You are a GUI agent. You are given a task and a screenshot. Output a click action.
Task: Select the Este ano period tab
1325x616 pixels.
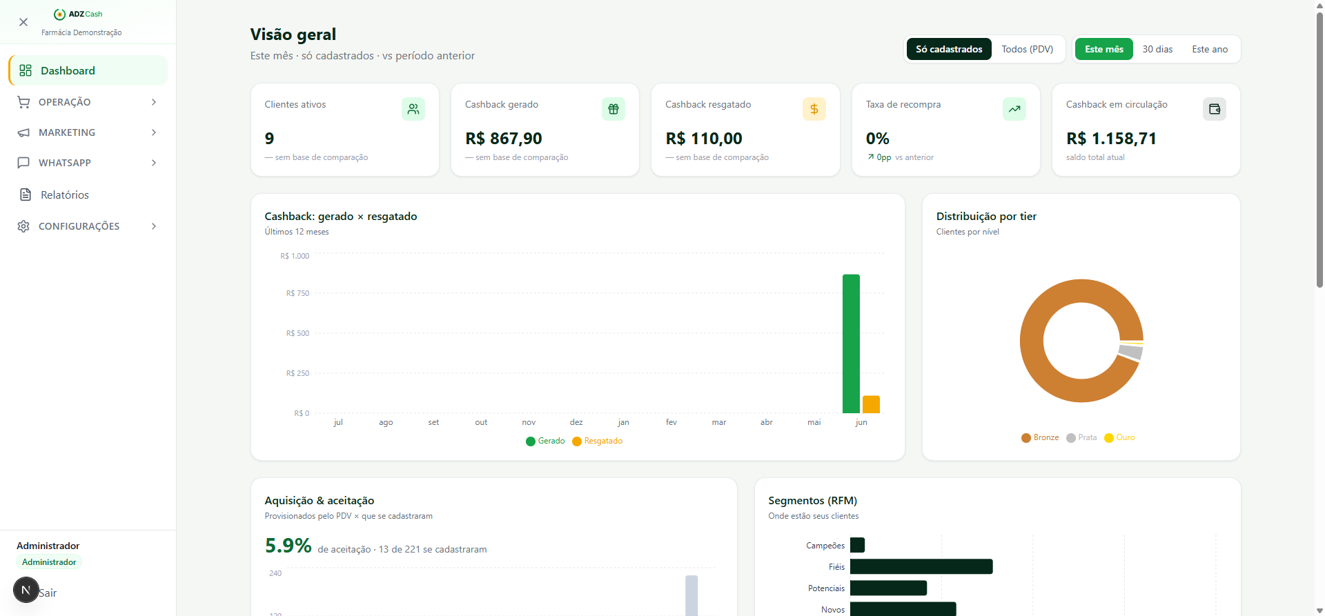point(1210,49)
